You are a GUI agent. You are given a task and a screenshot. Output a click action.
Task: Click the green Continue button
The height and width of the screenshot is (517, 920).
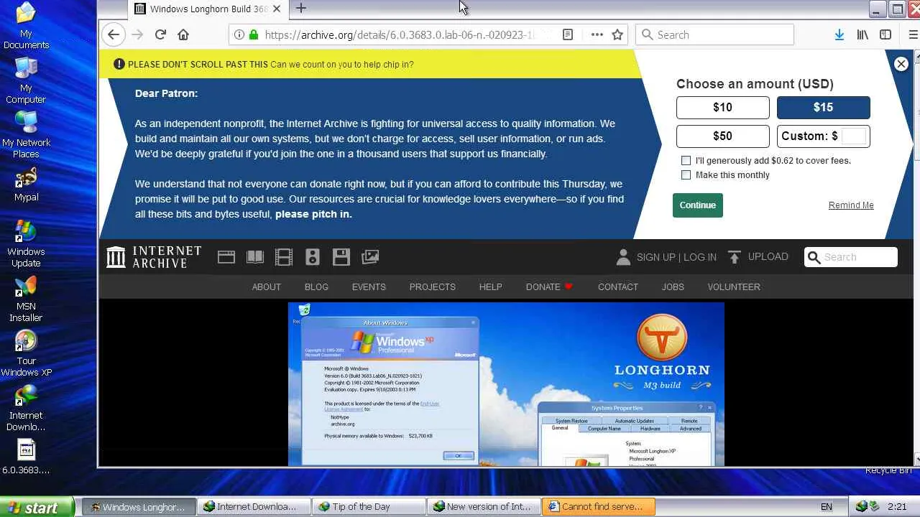click(x=697, y=205)
